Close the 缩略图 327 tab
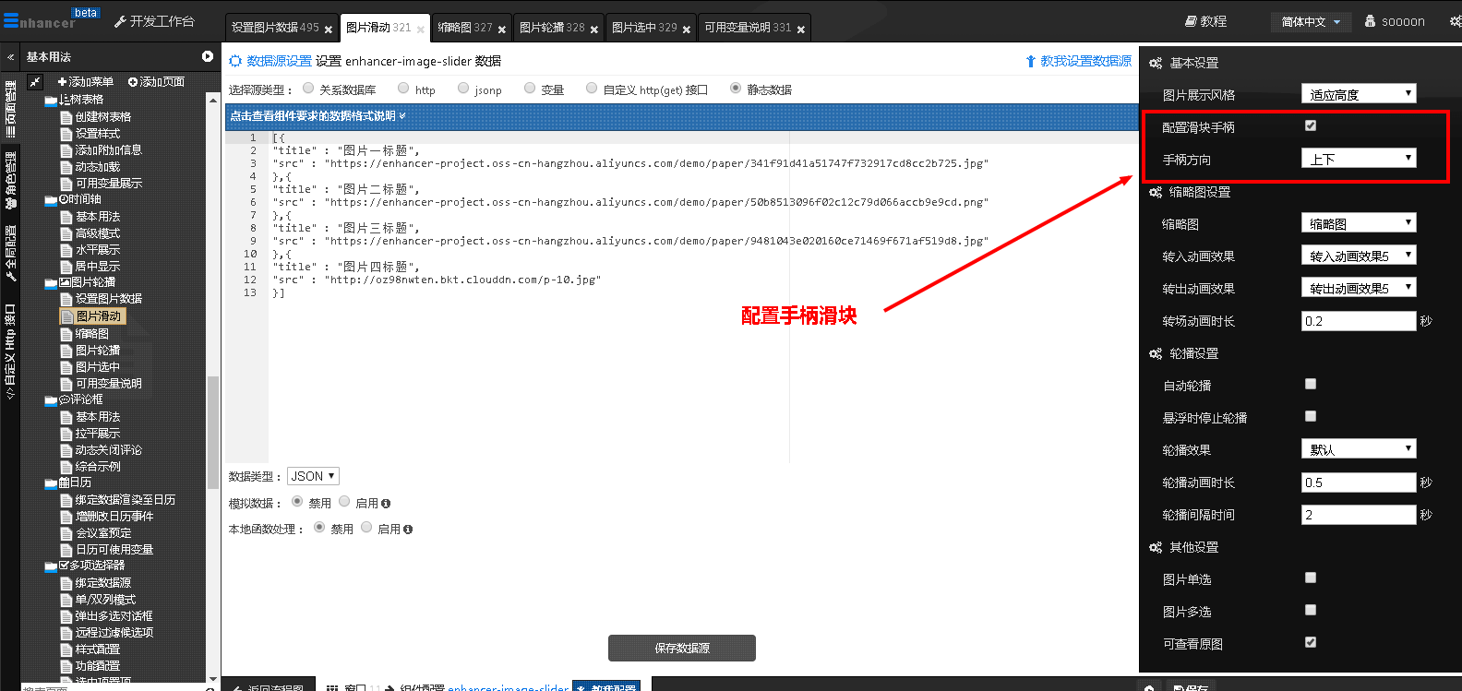 pyautogui.click(x=502, y=30)
